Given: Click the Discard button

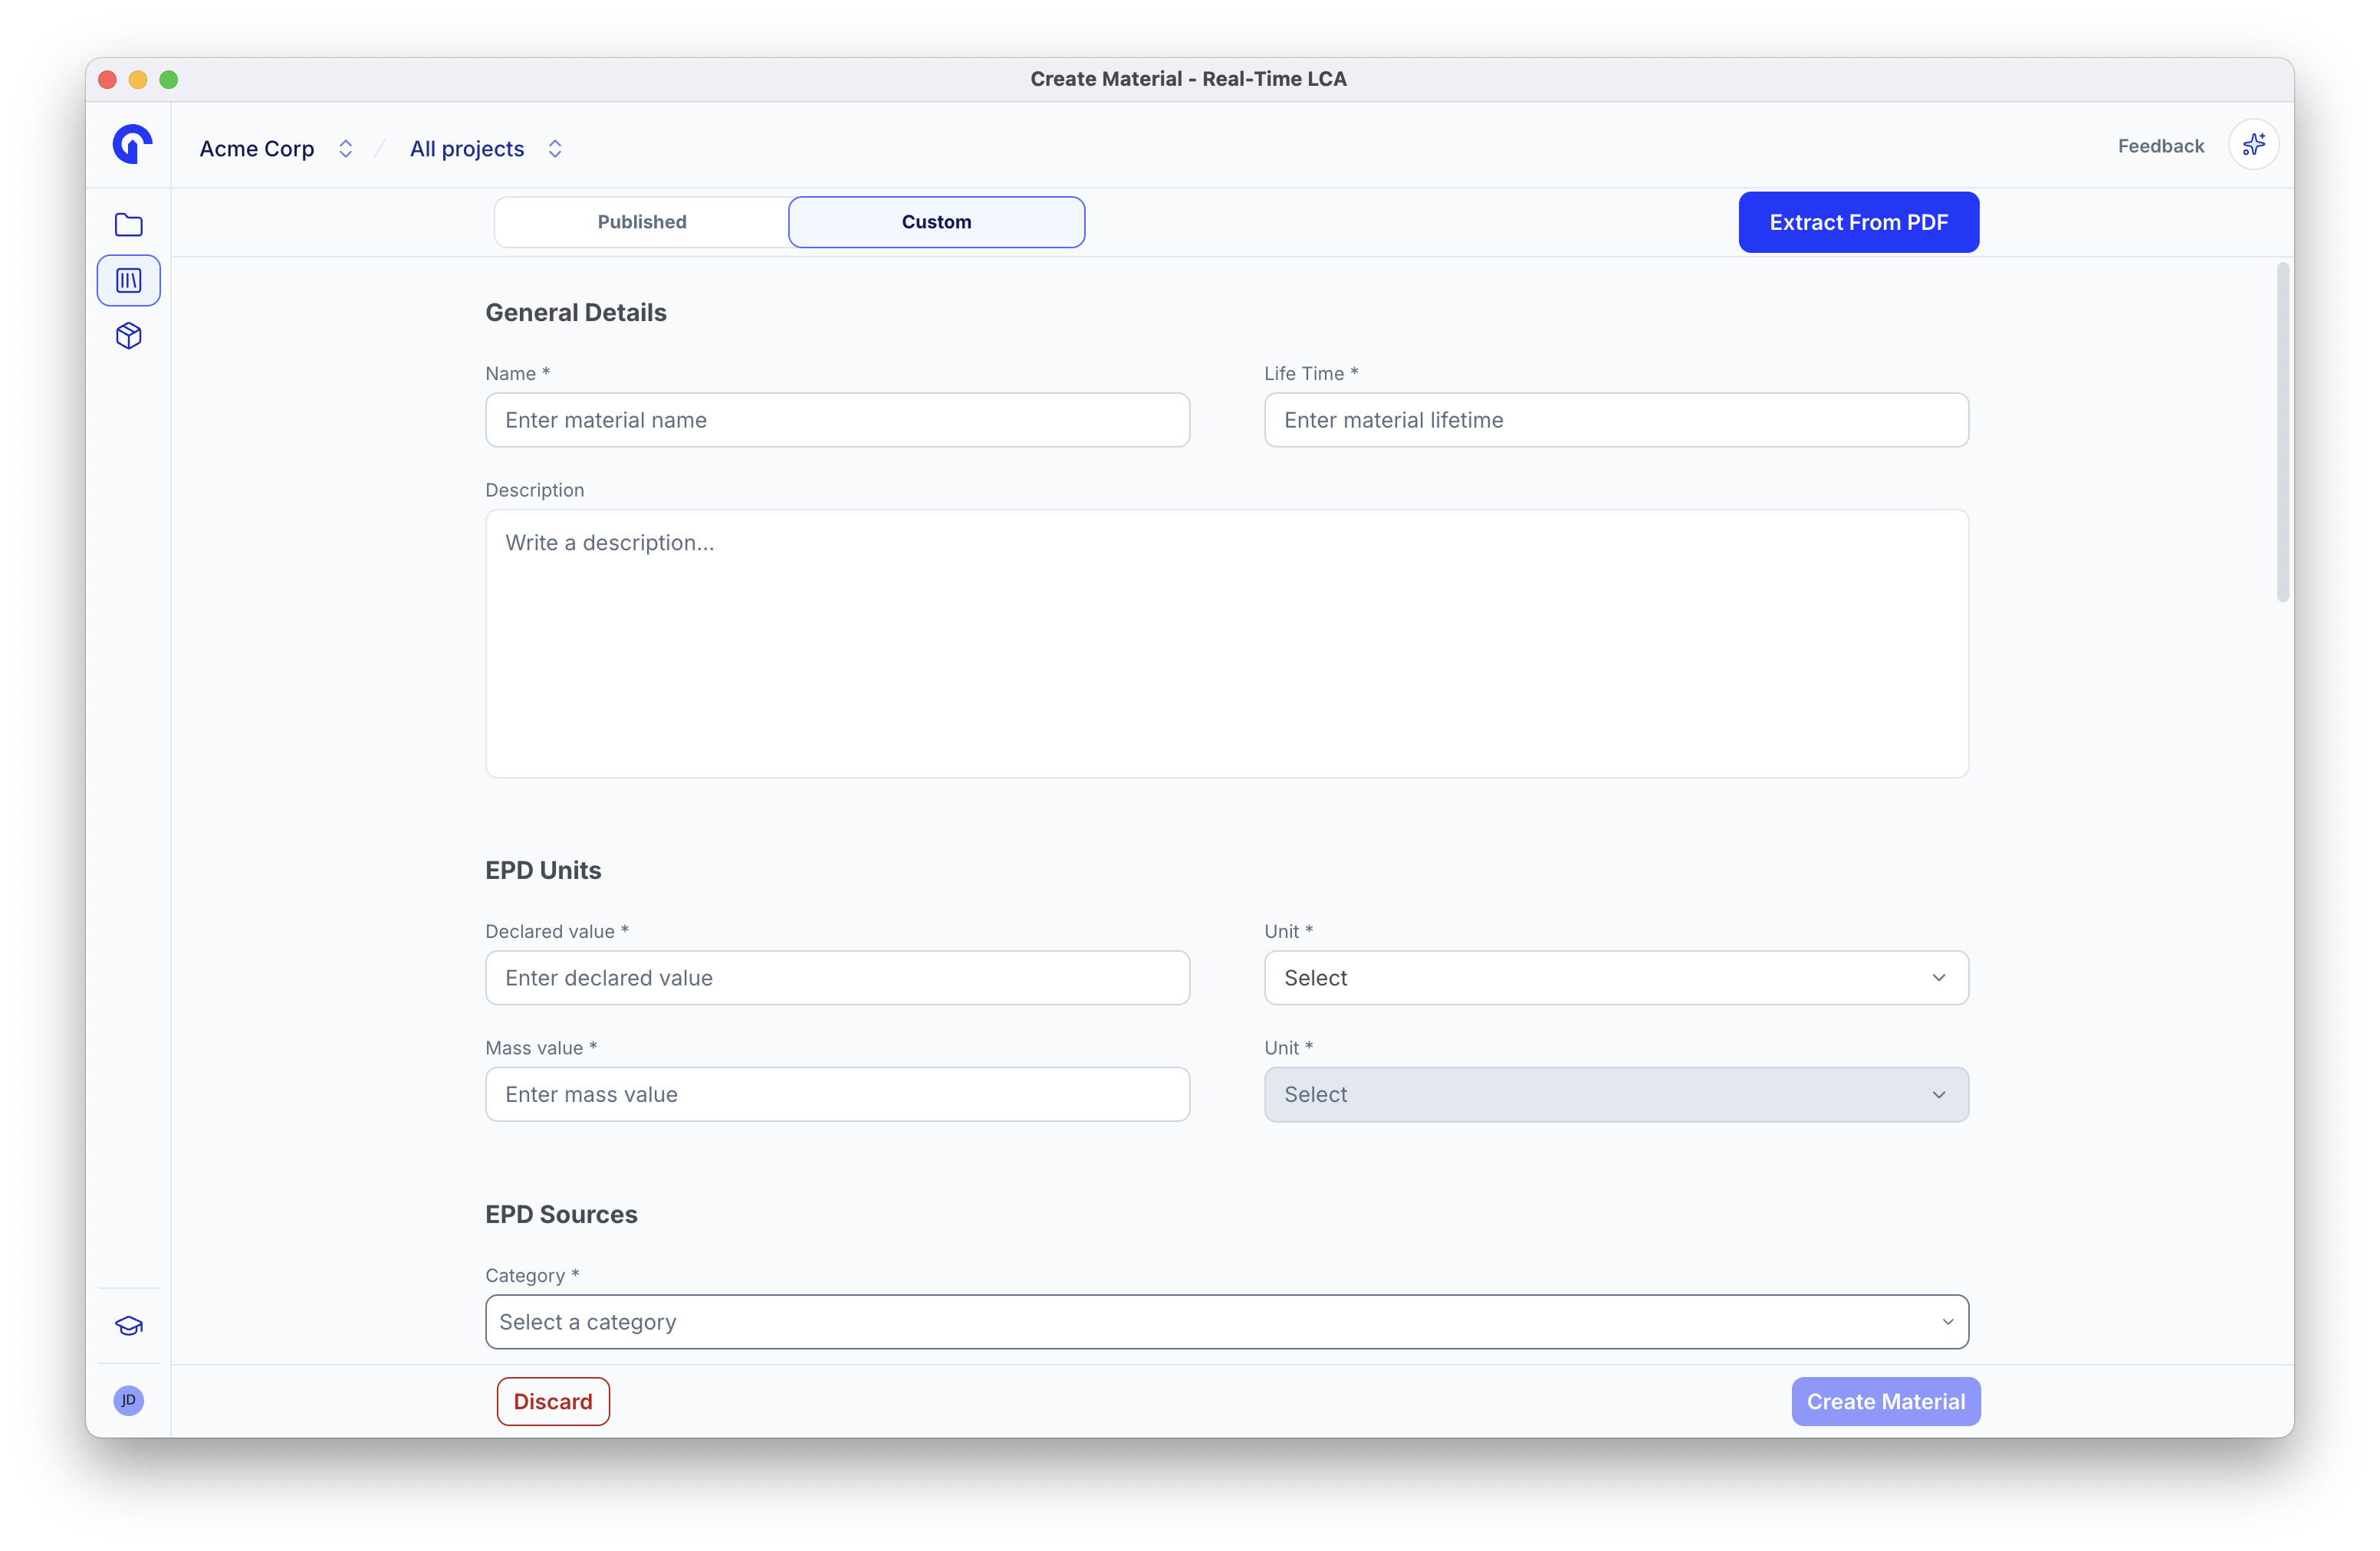Looking at the screenshot, I should coord(553,1401).
